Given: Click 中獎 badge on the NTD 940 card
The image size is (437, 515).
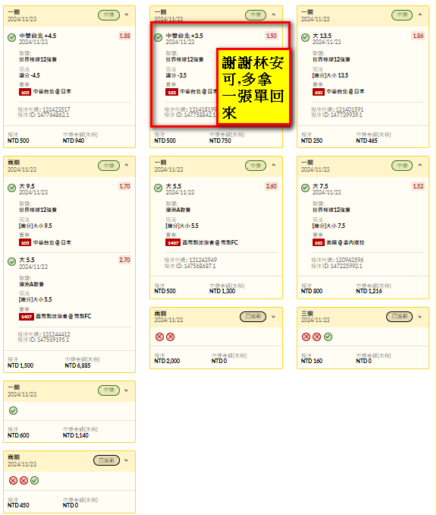Looking at the screenshot, I should click(109, 14).
